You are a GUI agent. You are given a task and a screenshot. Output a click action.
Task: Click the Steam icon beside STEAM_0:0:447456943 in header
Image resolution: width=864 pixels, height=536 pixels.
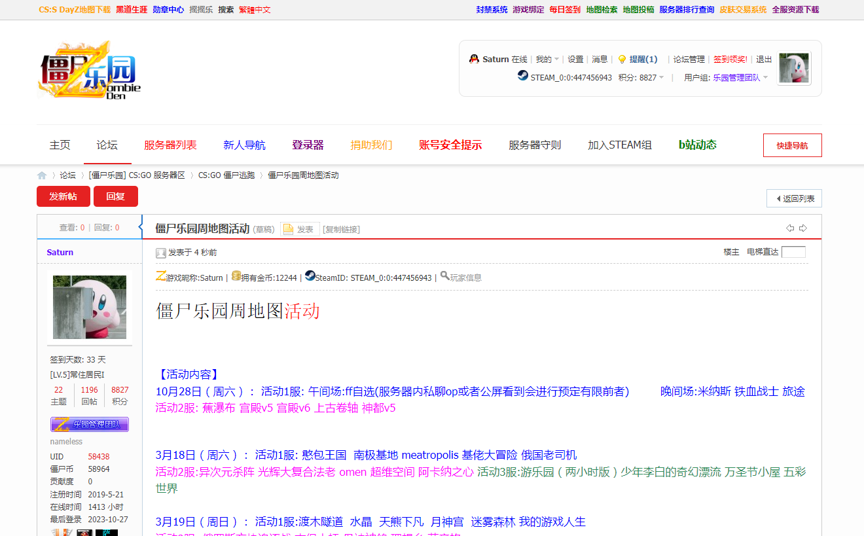[522, 76]
